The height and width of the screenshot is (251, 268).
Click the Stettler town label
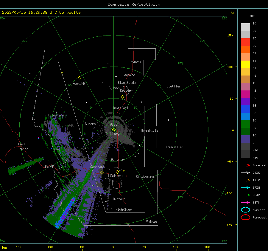click(x=174, y=86)
